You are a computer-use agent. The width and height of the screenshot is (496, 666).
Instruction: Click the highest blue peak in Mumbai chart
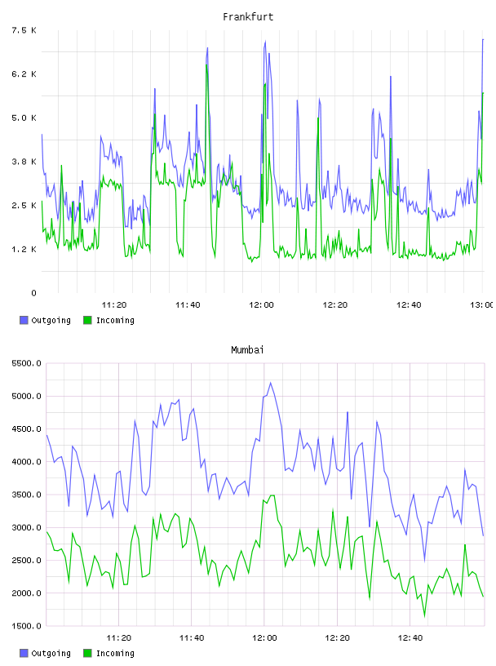click(271, 383)
